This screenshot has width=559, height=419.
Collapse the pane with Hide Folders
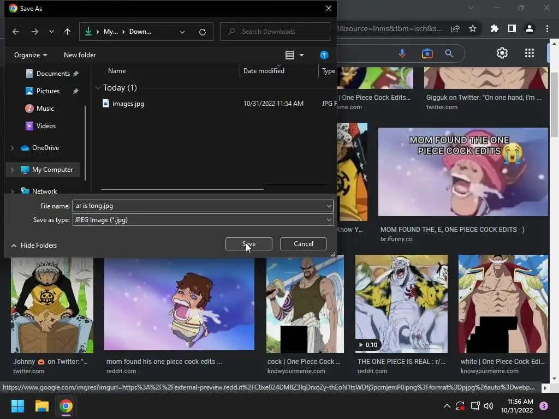pos(34,246)
